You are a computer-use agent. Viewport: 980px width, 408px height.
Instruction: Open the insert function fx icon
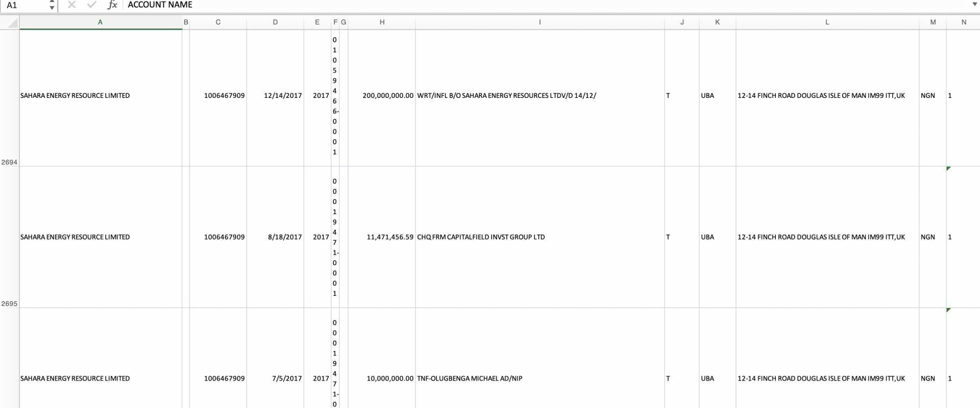pyautogui.click(x=112, y=5)
